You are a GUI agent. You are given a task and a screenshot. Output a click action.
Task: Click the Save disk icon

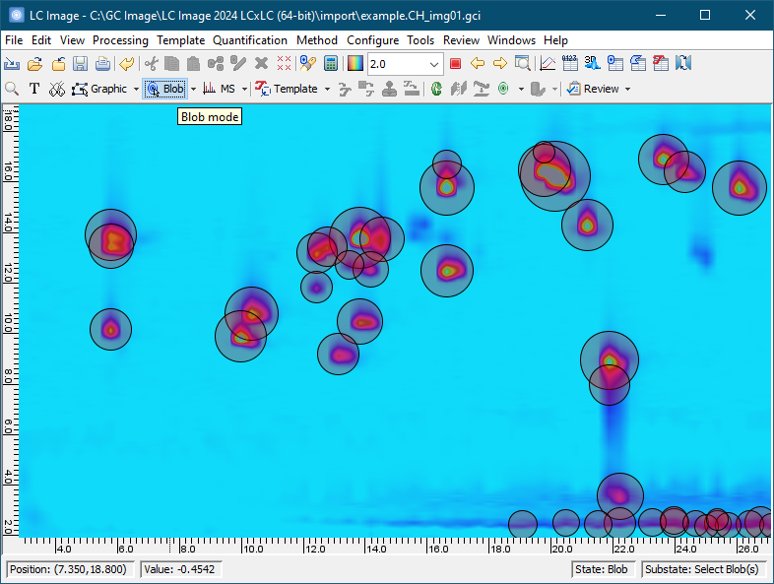(x=81, y=64)
